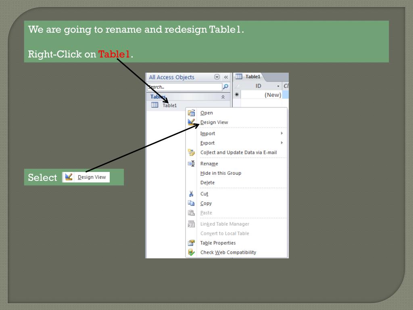Click the (New) cell in ID column
This screenshot has width=413, height=310.
261,94
